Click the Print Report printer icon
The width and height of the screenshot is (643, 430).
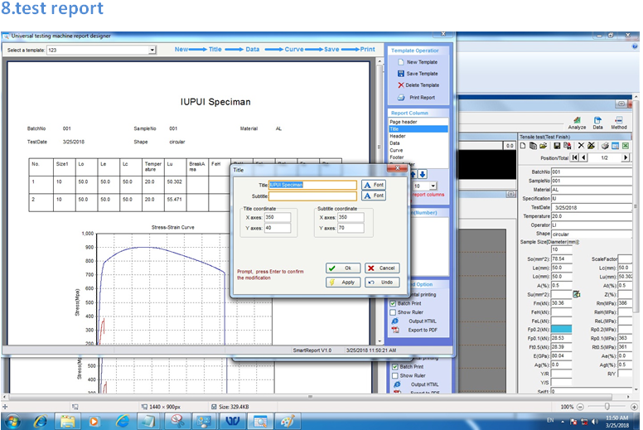tap(401, 98)
